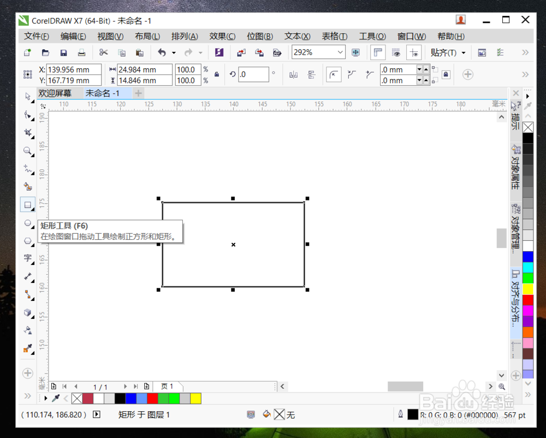Click the Publish to PDF toolbar icon

point(277,52)
